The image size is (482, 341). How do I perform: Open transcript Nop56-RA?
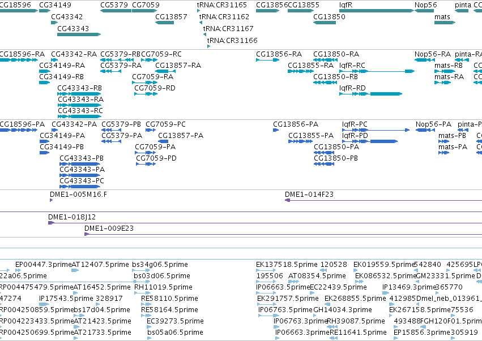(x=425, y=60)
